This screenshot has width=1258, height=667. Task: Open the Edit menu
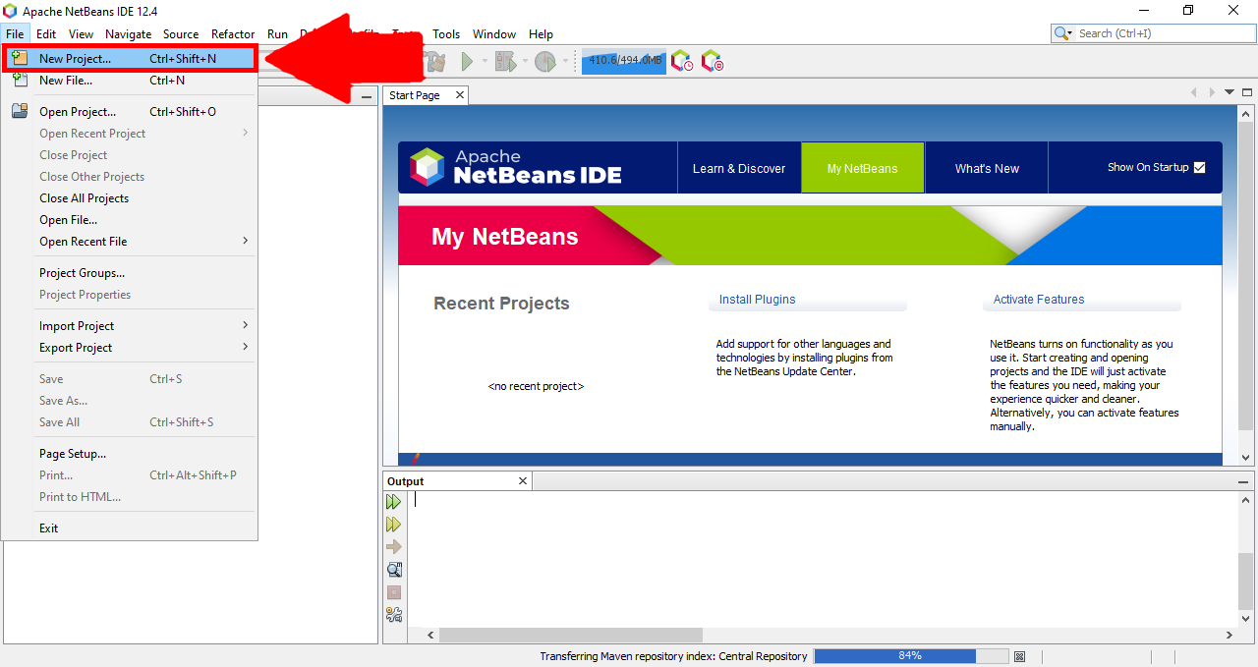click(46, 33)
